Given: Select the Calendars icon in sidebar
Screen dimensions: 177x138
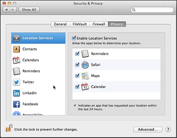Looking at the screenshot, I should coord(17,60).
